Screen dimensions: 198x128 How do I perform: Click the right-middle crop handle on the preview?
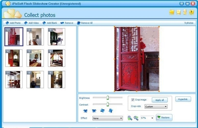tap(159, 59)
